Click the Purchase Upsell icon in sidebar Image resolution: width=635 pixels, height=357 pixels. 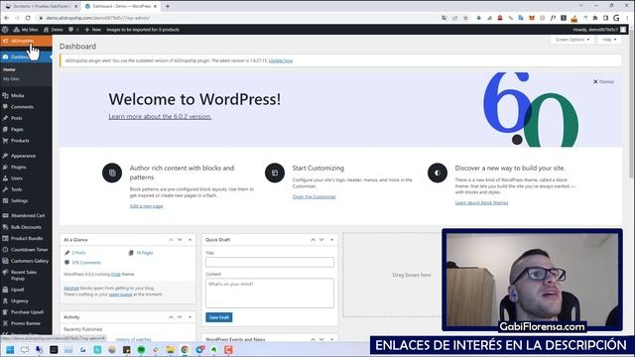coord(5,312)
